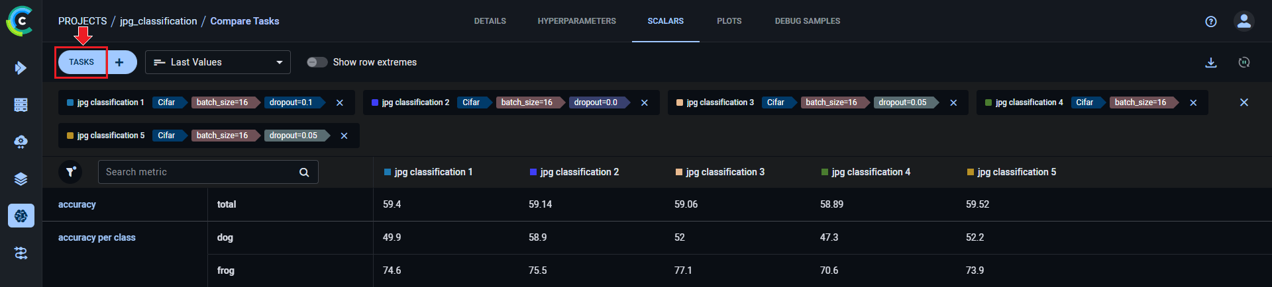The height and width of the screenshot is (287, 1272).
Task: Open the Last Values dropdown
Action: 218,62
